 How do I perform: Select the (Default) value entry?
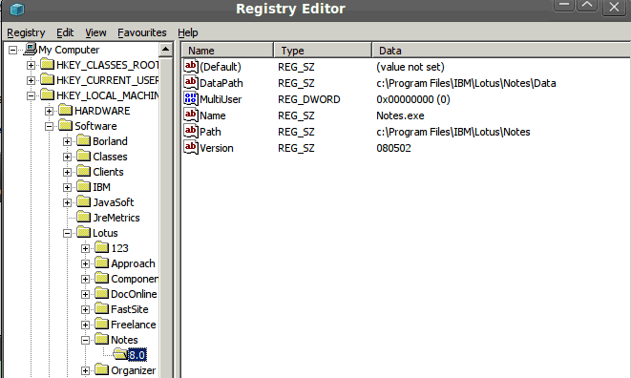pos(221,67)
